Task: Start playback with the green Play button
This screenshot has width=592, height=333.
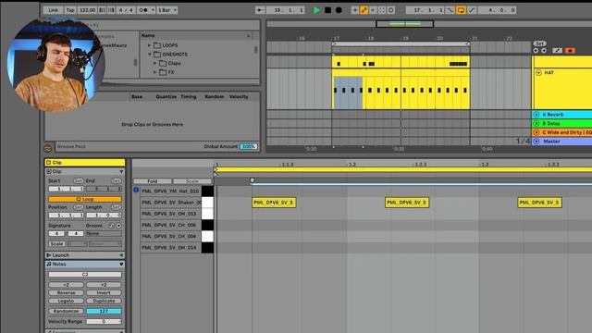Action: pyautogui.click(x=316, y=10)
